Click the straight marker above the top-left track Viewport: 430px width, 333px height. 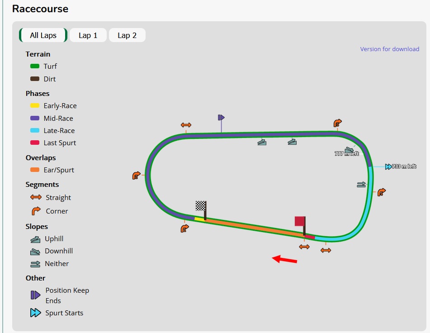point(186,125)
